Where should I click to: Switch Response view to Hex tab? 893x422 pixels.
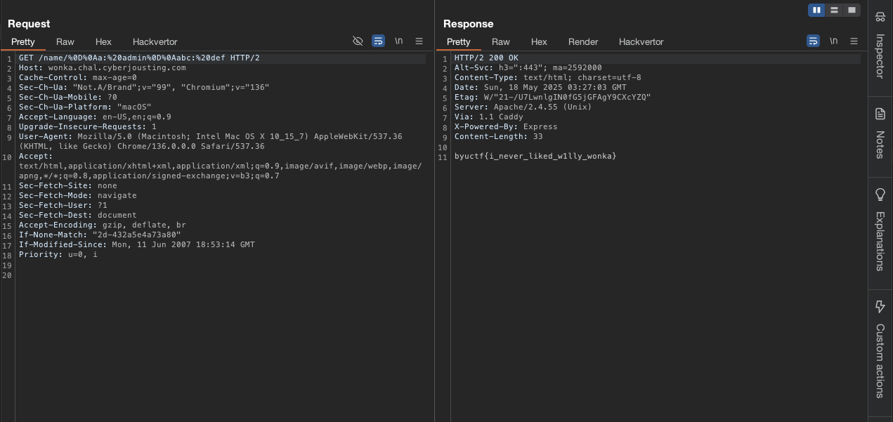pos(539,42)
